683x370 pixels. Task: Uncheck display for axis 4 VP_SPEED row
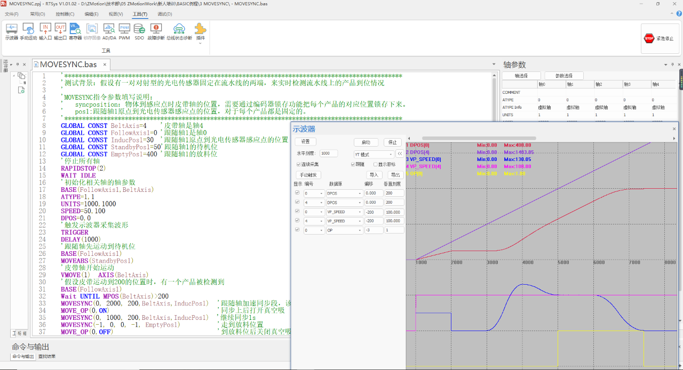pyautogui.click(x=297, y=221)
